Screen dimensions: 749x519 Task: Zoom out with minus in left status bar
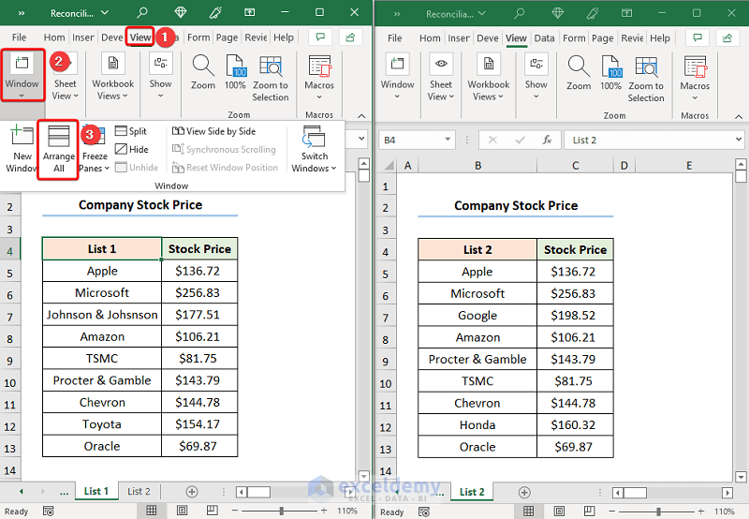[235, 511]
